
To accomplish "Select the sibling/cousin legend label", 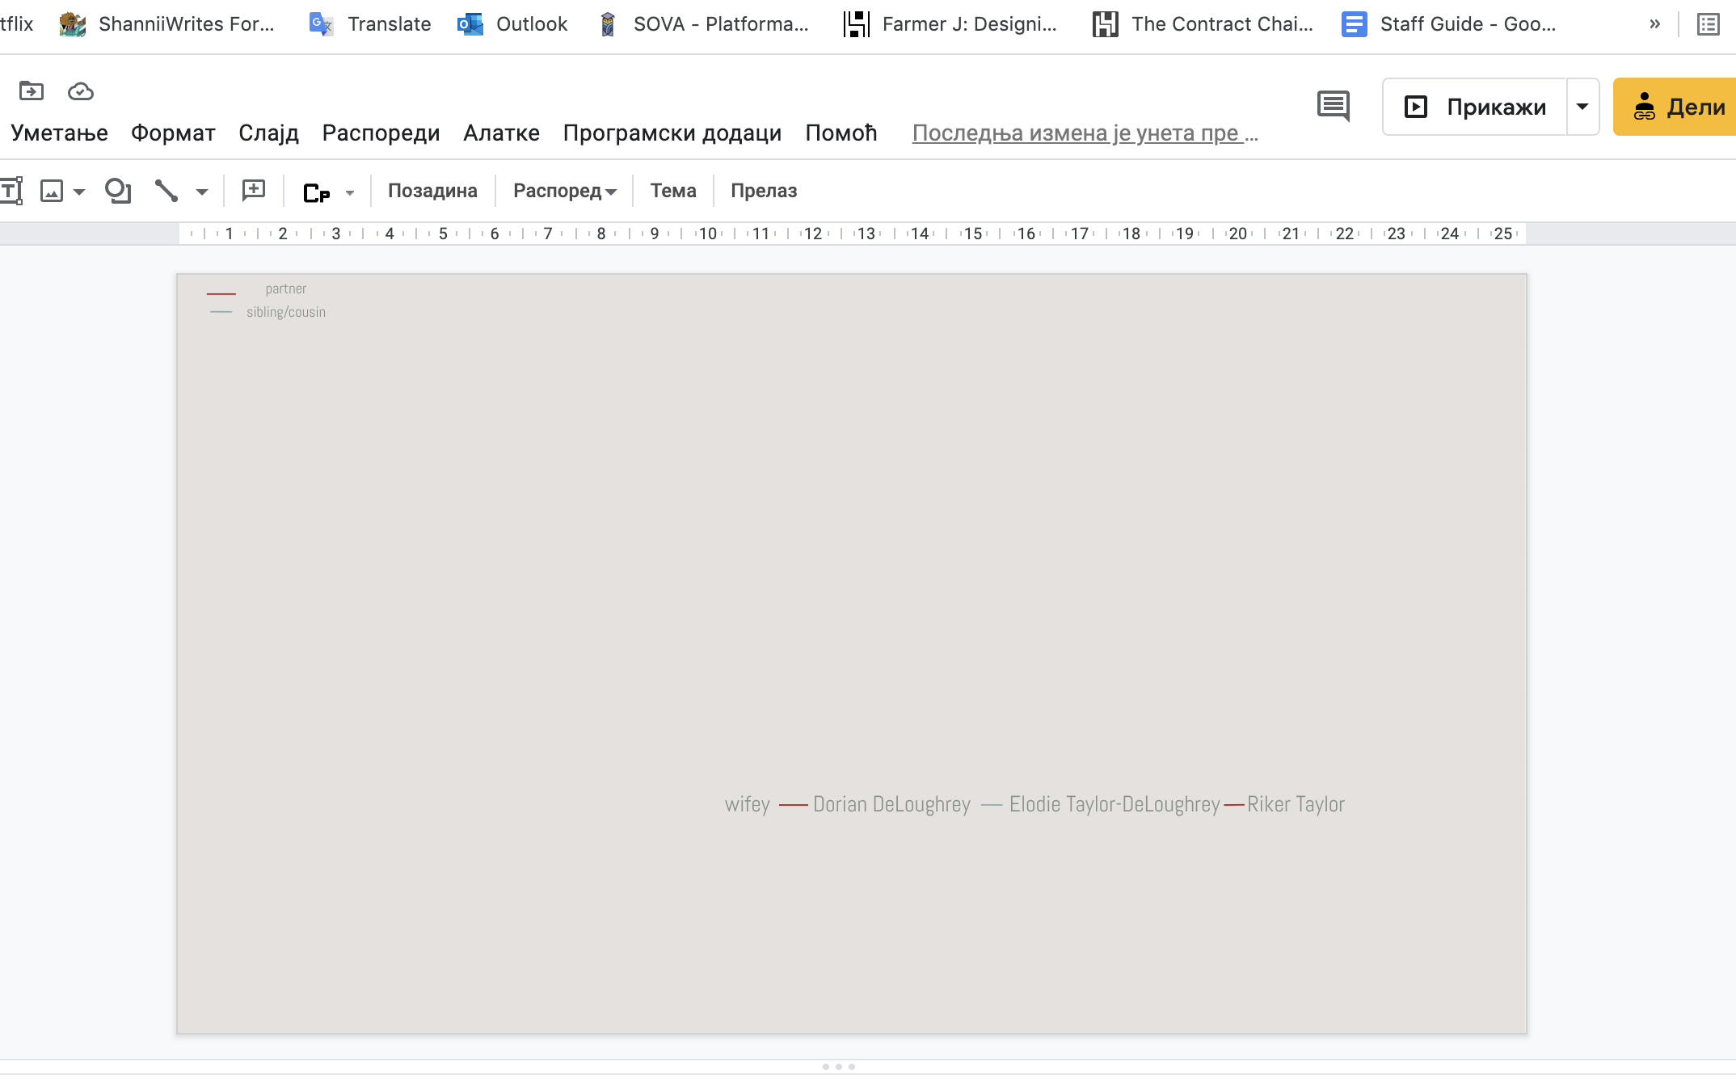I will (286, 312).
